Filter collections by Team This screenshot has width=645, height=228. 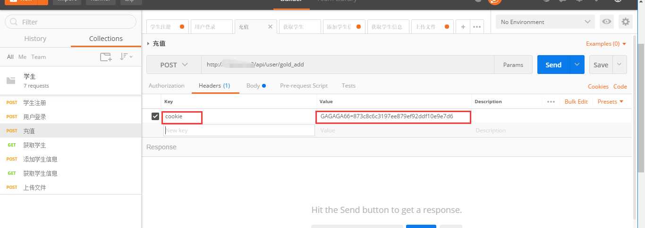[39, 57]
